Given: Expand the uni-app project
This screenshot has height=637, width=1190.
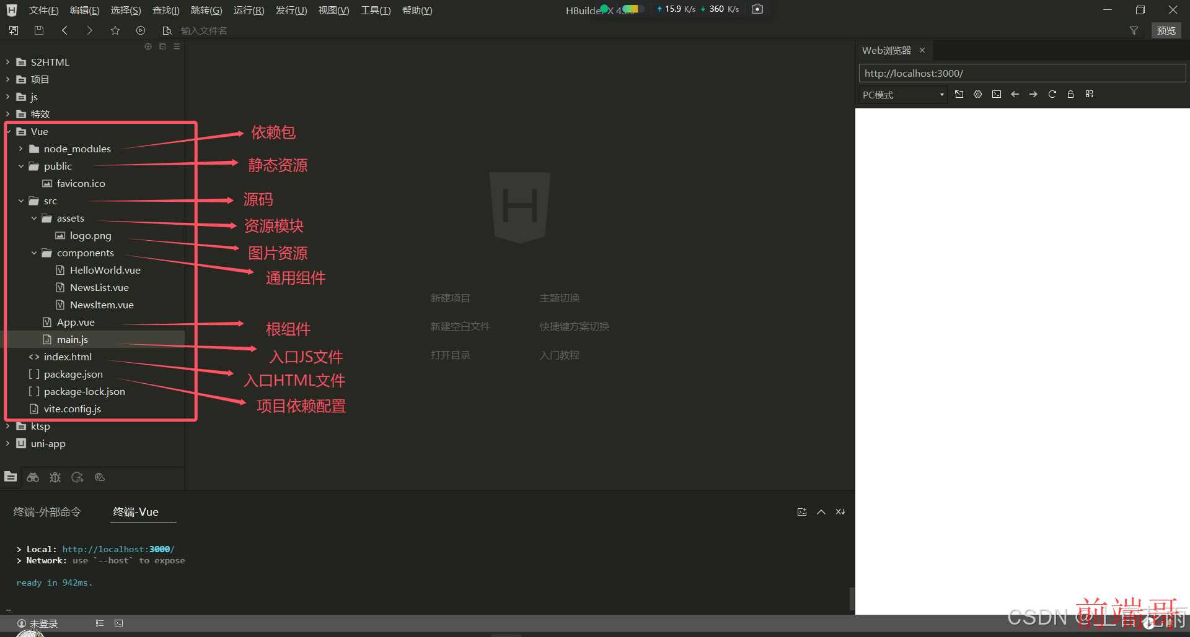Looking at the screenshot, I should [x=8, y=443].
